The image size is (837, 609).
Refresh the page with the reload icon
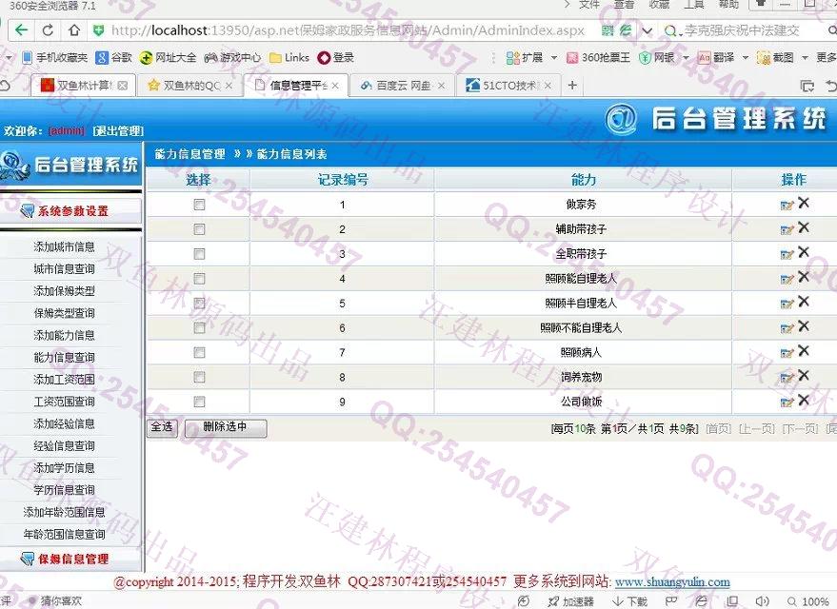48,30
